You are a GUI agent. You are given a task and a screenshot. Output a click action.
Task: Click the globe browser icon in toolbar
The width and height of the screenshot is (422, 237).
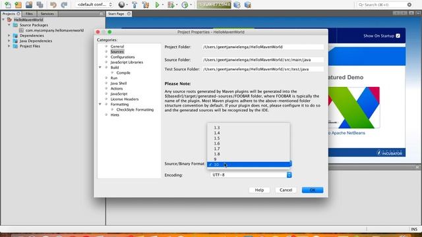pyautogui.click(x=121, y=5)
